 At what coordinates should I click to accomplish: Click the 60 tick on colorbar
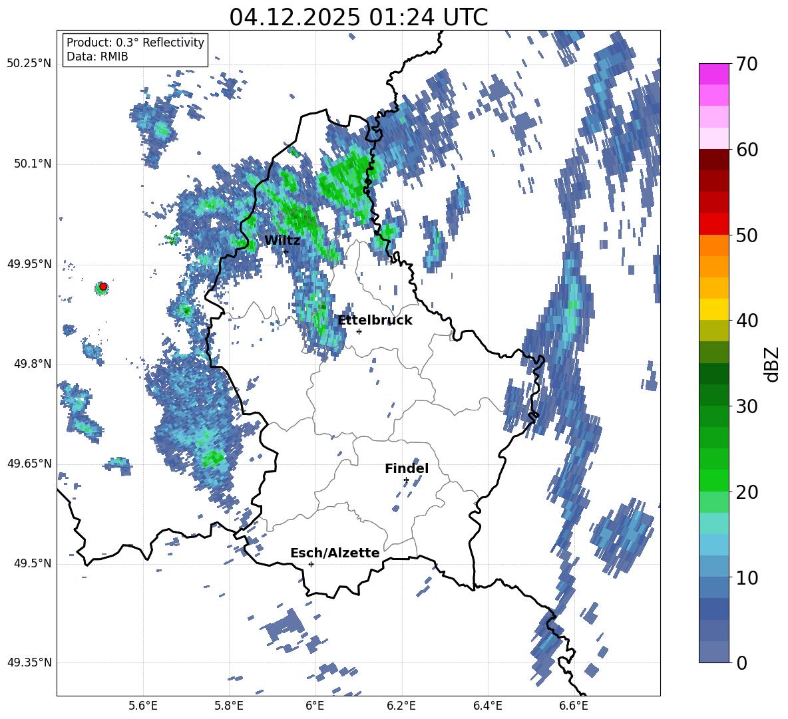tap(747, 150)
